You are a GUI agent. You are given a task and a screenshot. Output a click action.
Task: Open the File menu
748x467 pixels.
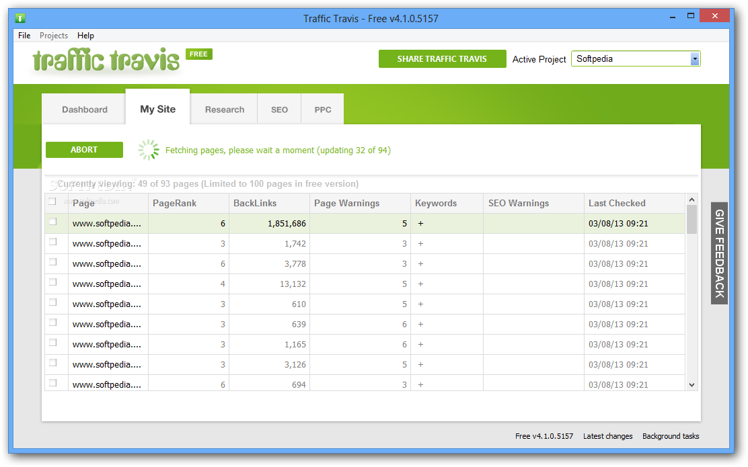pyautogui.click(x=24, y=36)
